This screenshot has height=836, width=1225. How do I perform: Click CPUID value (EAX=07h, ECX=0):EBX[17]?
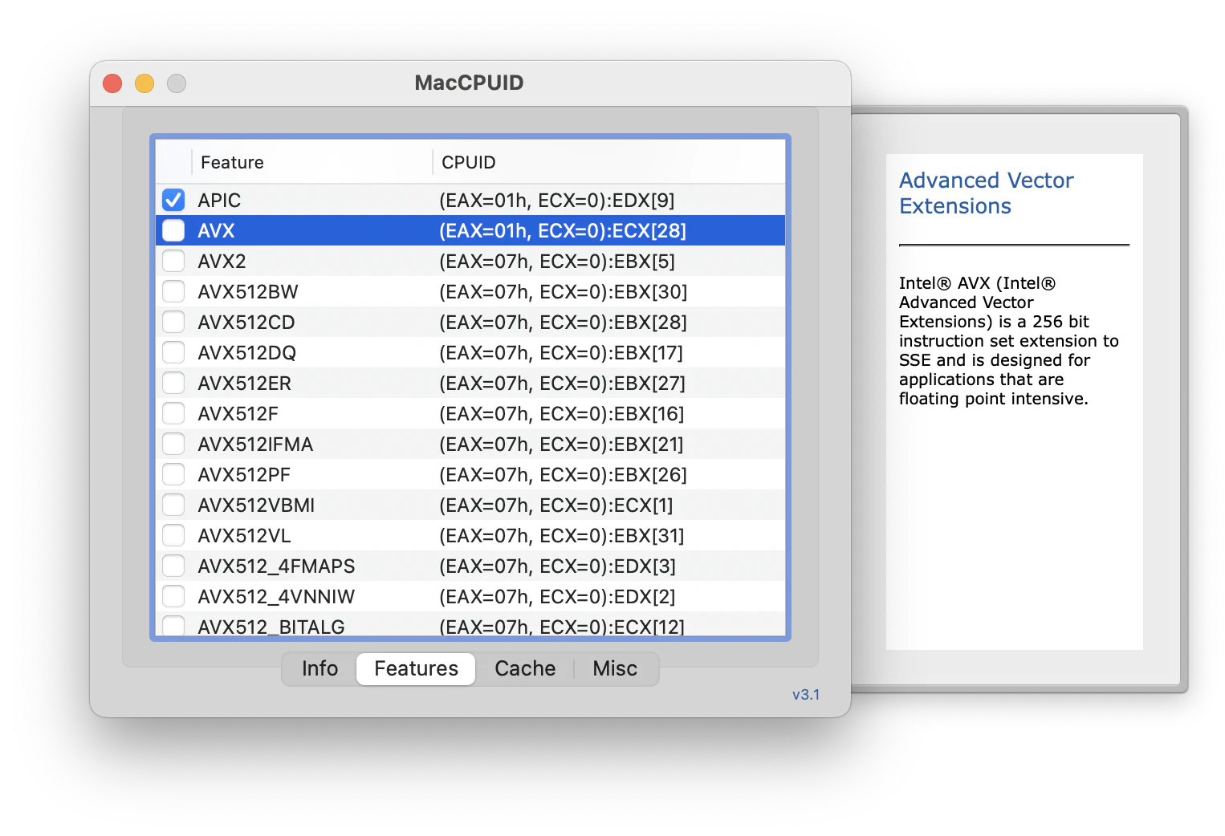[x=560, y=353]
